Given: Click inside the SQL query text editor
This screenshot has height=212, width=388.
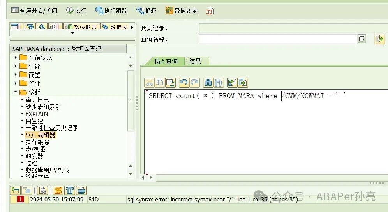Looking at the screenshot, I should coord(266,132).
